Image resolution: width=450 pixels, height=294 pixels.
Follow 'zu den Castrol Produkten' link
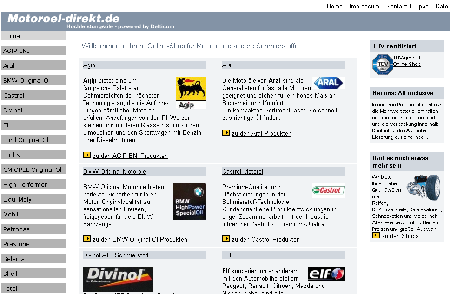pos(265,239)
